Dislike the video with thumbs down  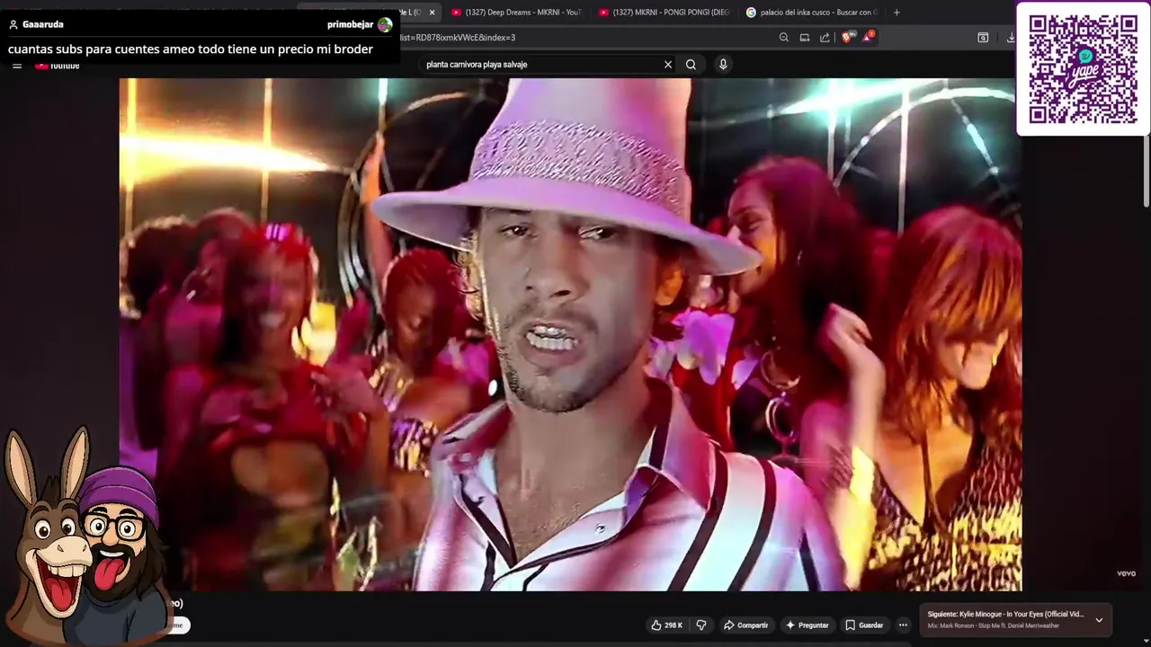[701, 625]
